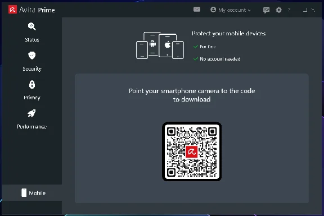
Task: Click the 'Point your smartphone camera' text
Action: 192,95
